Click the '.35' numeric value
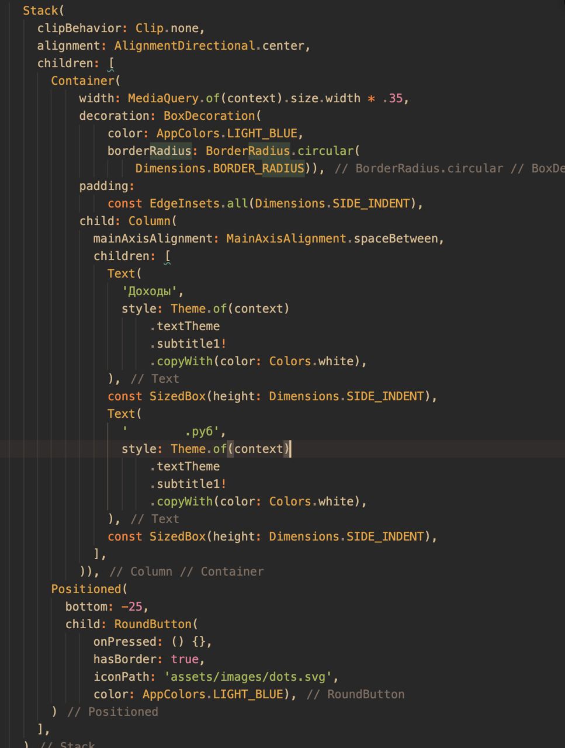The height and width of the screenshot is (748, 565). point(393,98)
